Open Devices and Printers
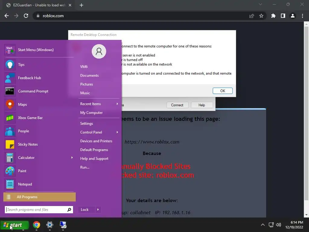Screen dimensions: 309x232 96,141
